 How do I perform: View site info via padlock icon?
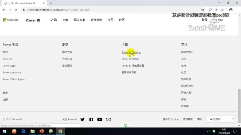pos(24,10)
